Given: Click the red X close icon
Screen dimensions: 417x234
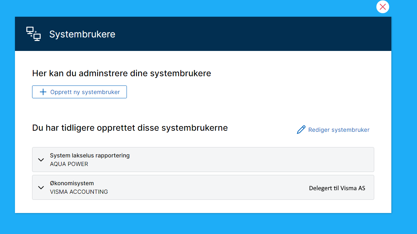Looking at the screenshot, I should point(382,7).
